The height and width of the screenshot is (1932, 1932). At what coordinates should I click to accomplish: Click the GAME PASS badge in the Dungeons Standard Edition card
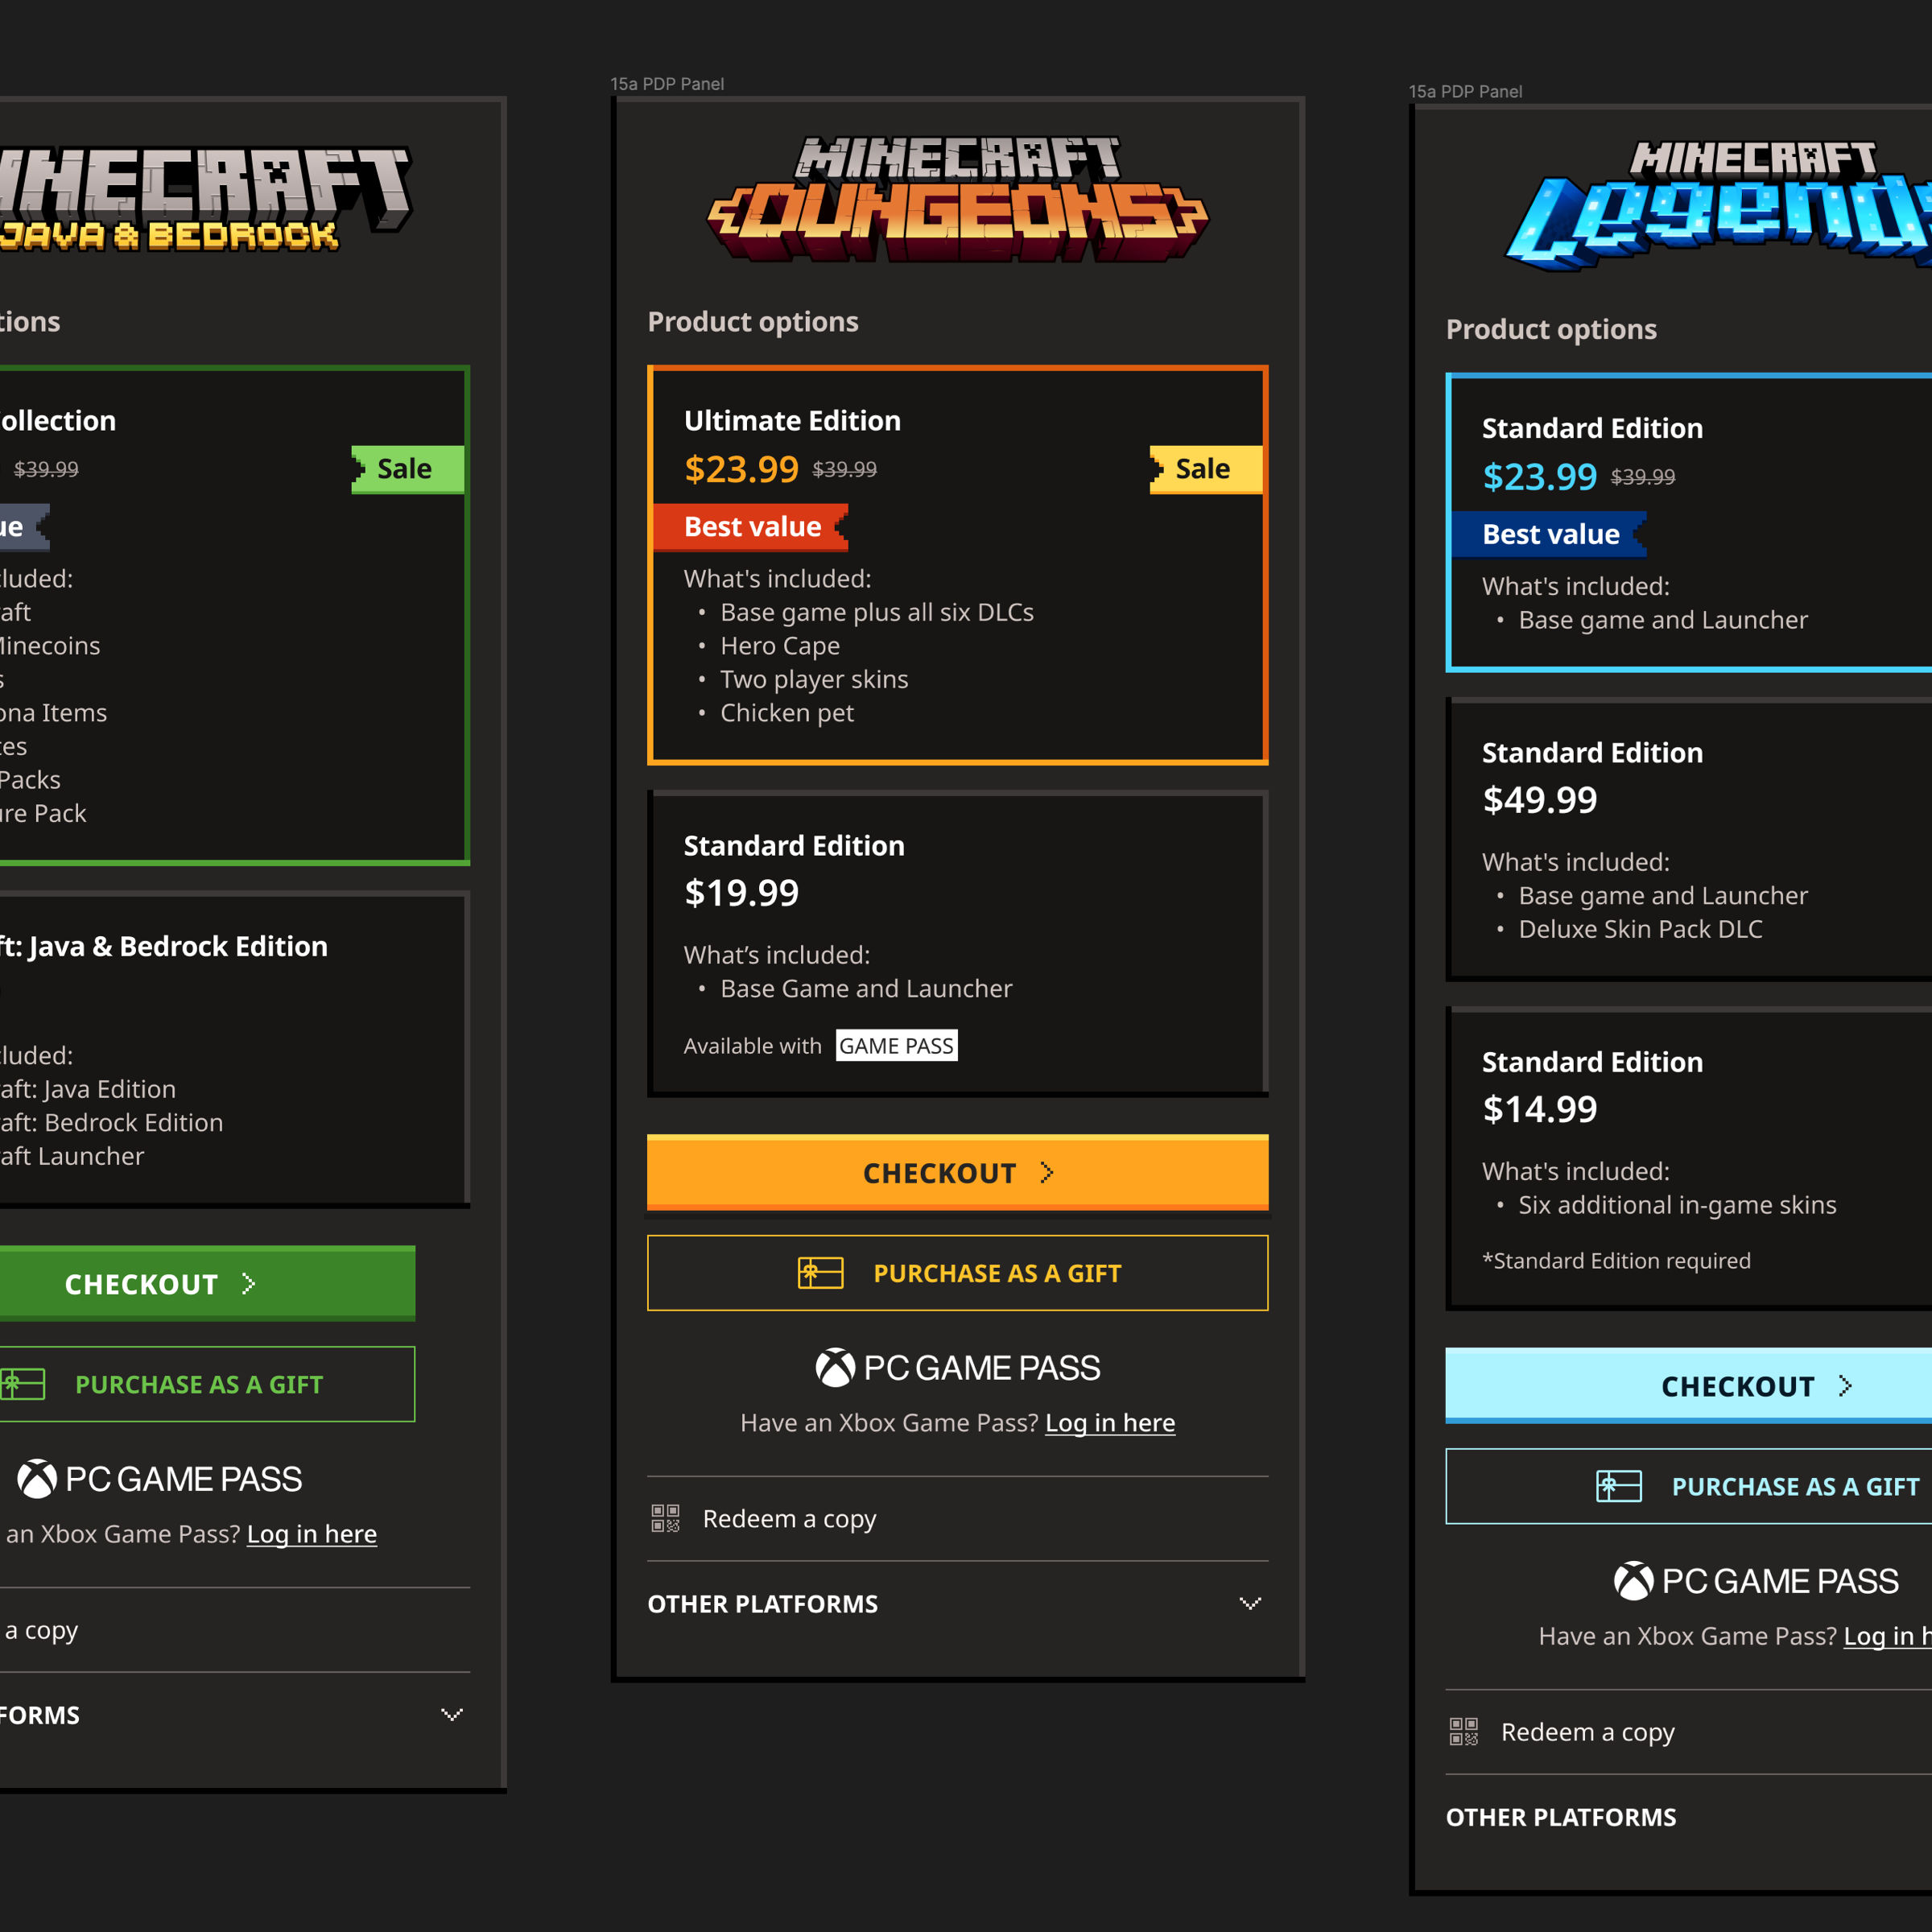[896, 1045]
